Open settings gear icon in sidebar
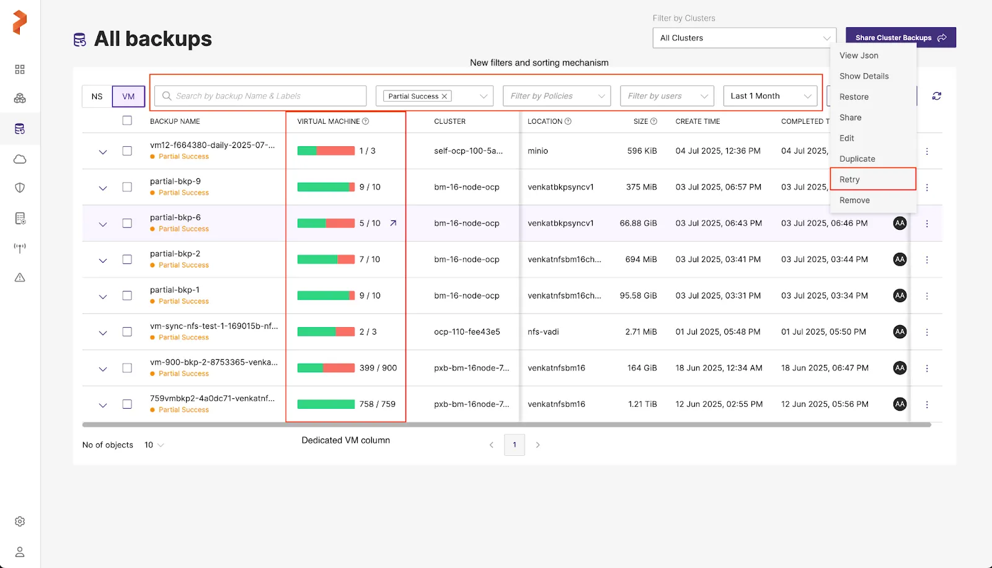 tap(20, 522)
